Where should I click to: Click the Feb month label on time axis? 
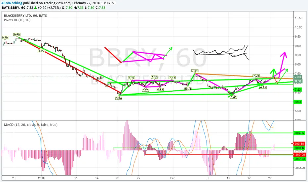173,178
